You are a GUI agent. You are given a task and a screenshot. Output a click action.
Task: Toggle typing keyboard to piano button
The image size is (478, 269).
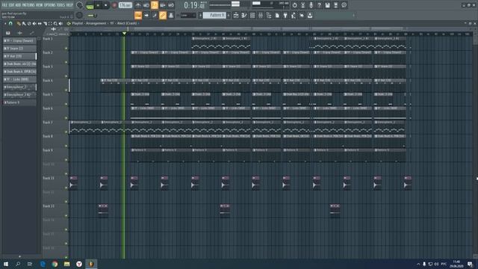[x=138, y=15]
